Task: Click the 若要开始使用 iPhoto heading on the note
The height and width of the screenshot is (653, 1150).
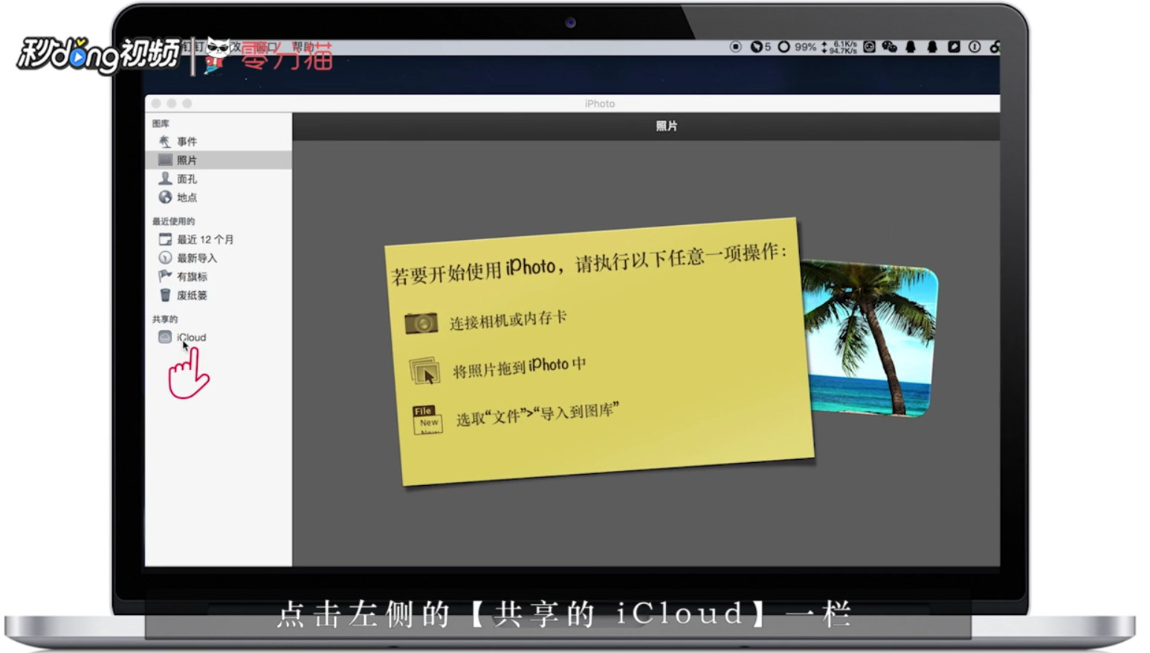Action: coord(588,264)
